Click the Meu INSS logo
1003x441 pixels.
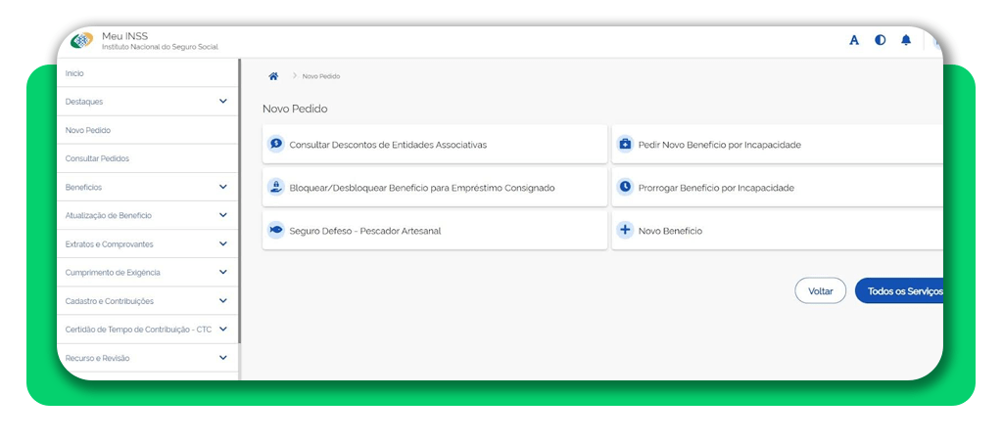pos(82,41)
